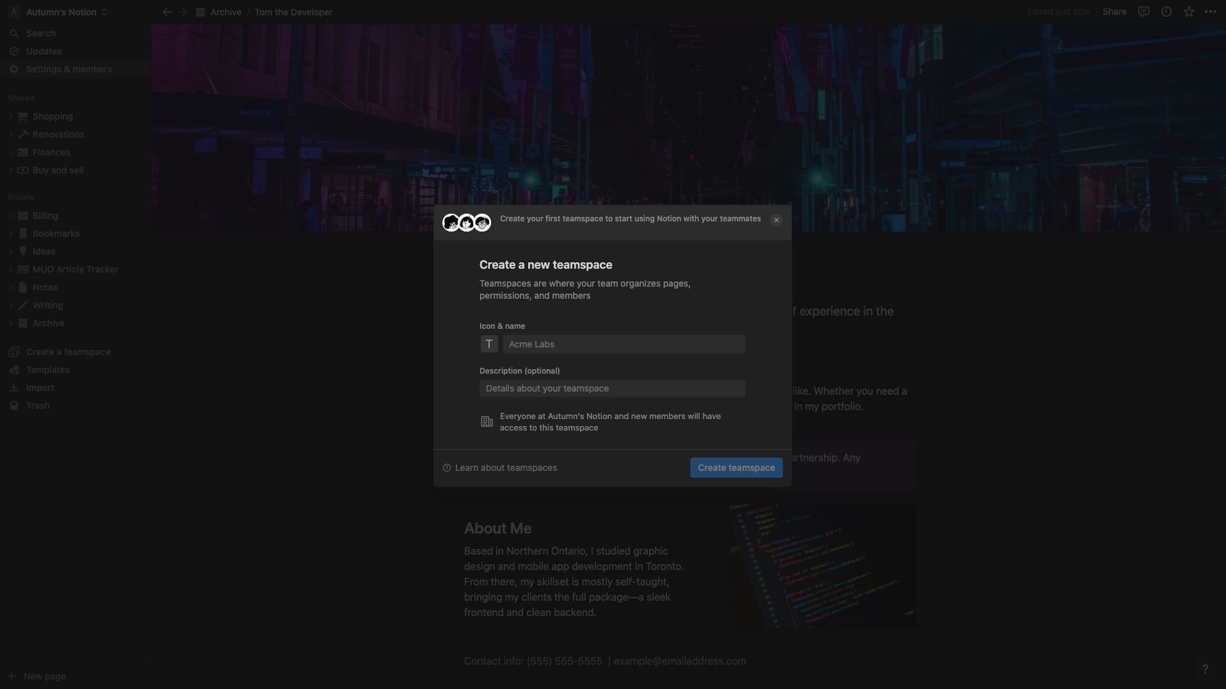The image size is (1226, 689).
Task: Open the three-dot page menu
Action: (x=1211, y=12)
